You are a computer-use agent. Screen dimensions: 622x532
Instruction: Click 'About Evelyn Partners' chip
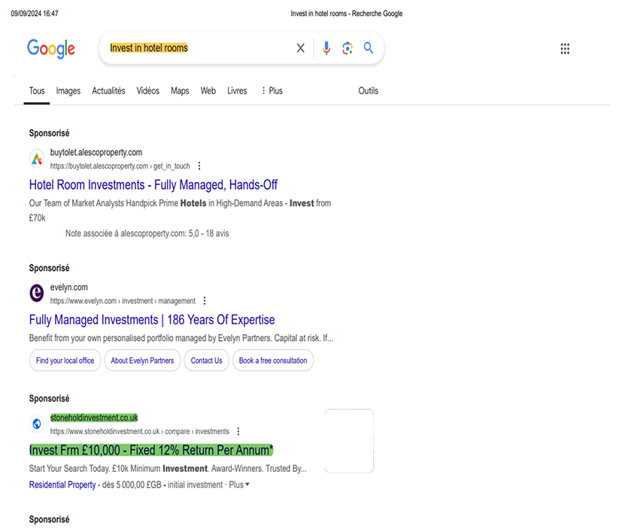coord(142,360)
